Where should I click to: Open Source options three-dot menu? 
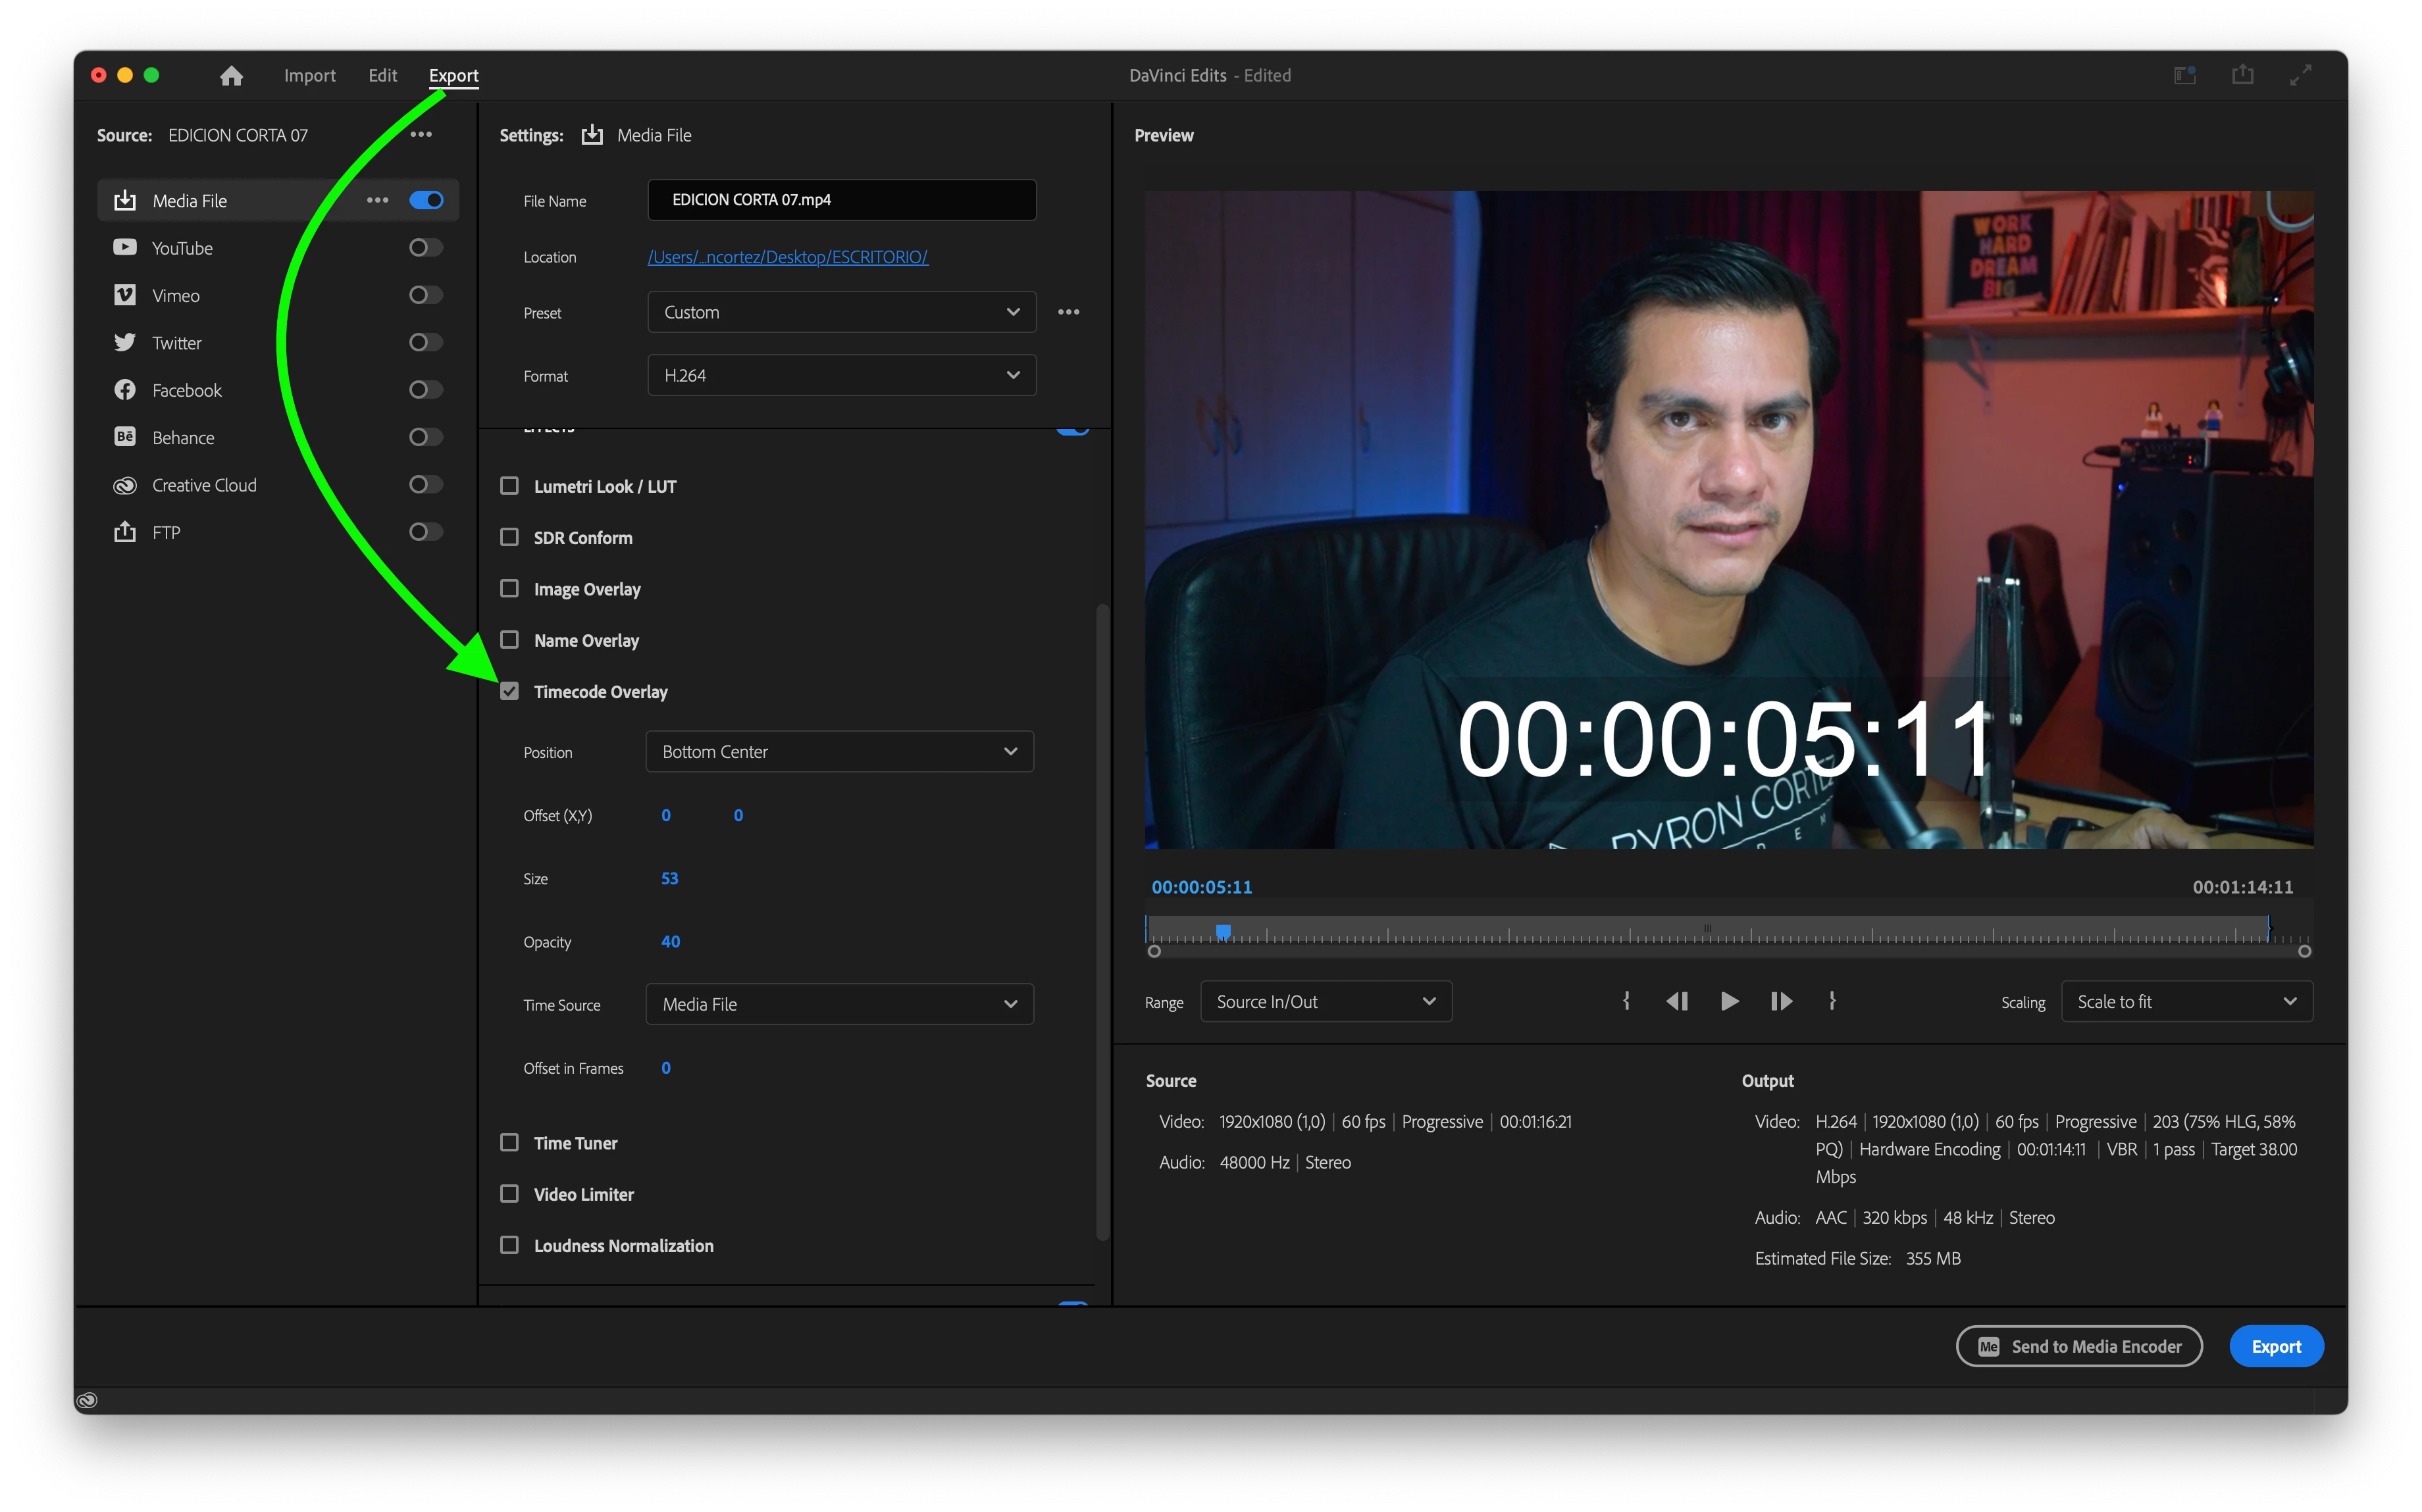pos(421,135)
